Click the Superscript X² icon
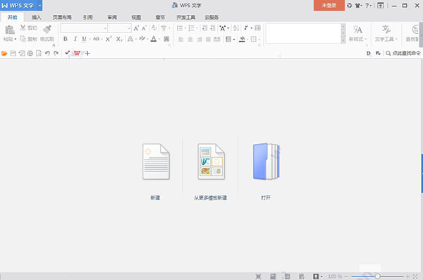 coord(109,39)
